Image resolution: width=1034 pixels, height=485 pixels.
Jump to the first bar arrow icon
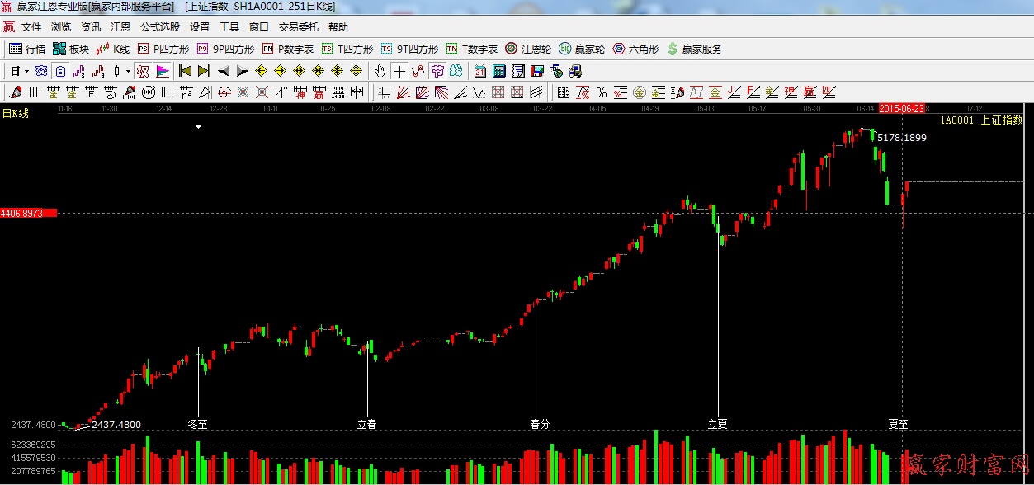point(185,71)
